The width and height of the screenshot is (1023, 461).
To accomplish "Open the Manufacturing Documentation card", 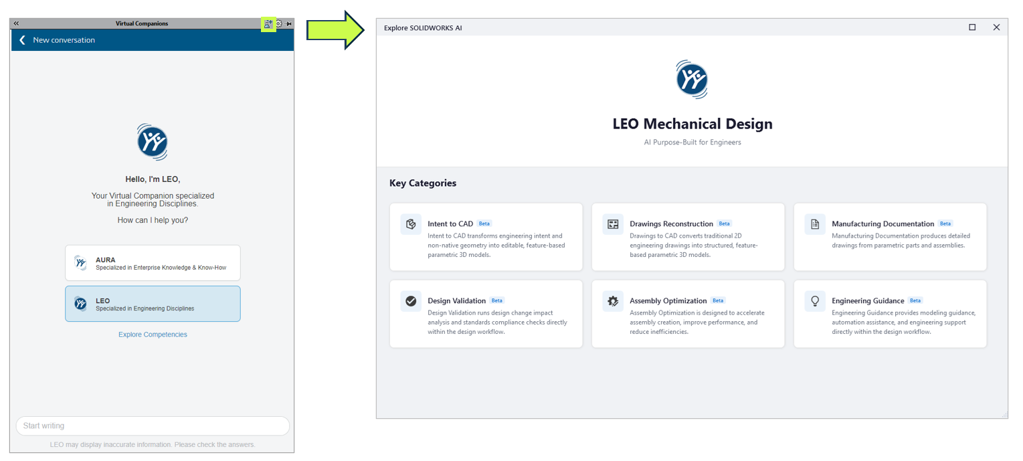I will (x=891, y=238).
